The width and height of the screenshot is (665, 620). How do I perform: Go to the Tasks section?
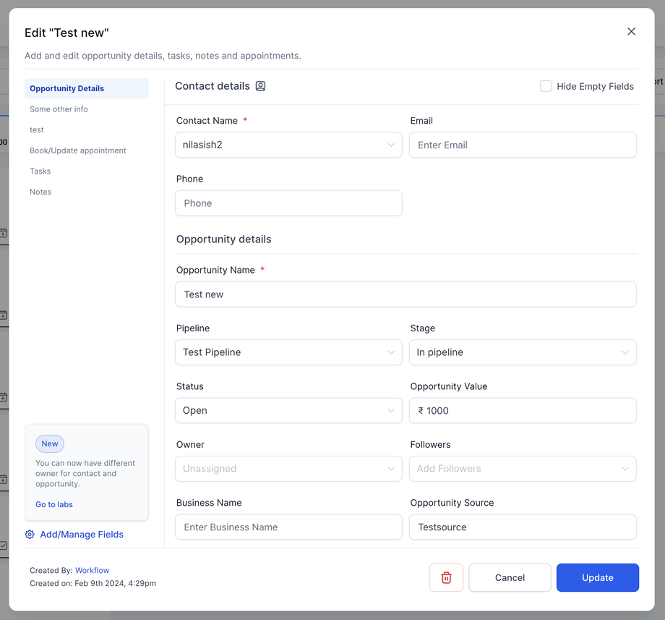pyautogui.click(x=40, y=171)
